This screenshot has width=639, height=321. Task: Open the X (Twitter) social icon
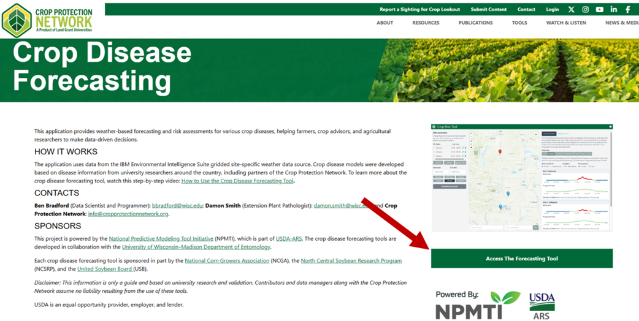coord(572,9)
